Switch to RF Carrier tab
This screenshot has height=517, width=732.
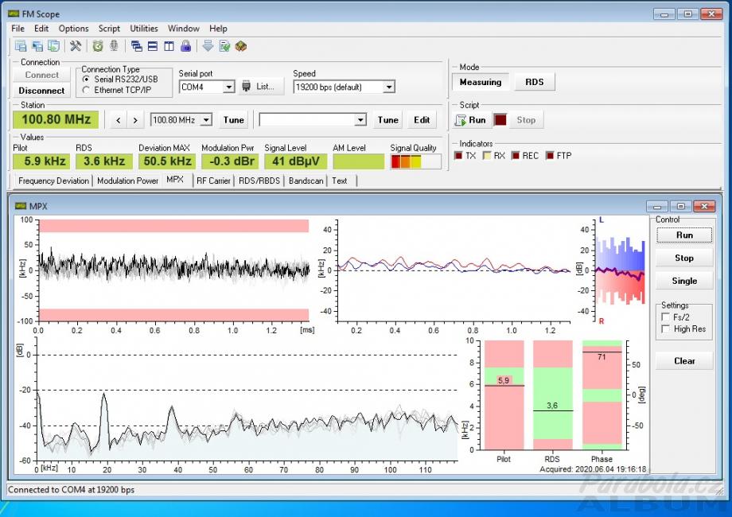tap(213, 181)
